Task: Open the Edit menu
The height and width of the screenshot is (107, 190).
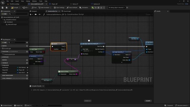Action: coord(12,1)
